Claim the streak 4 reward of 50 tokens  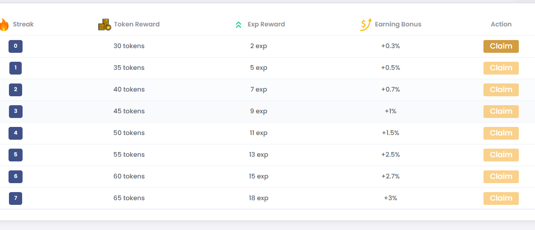[x=501, y=133]
